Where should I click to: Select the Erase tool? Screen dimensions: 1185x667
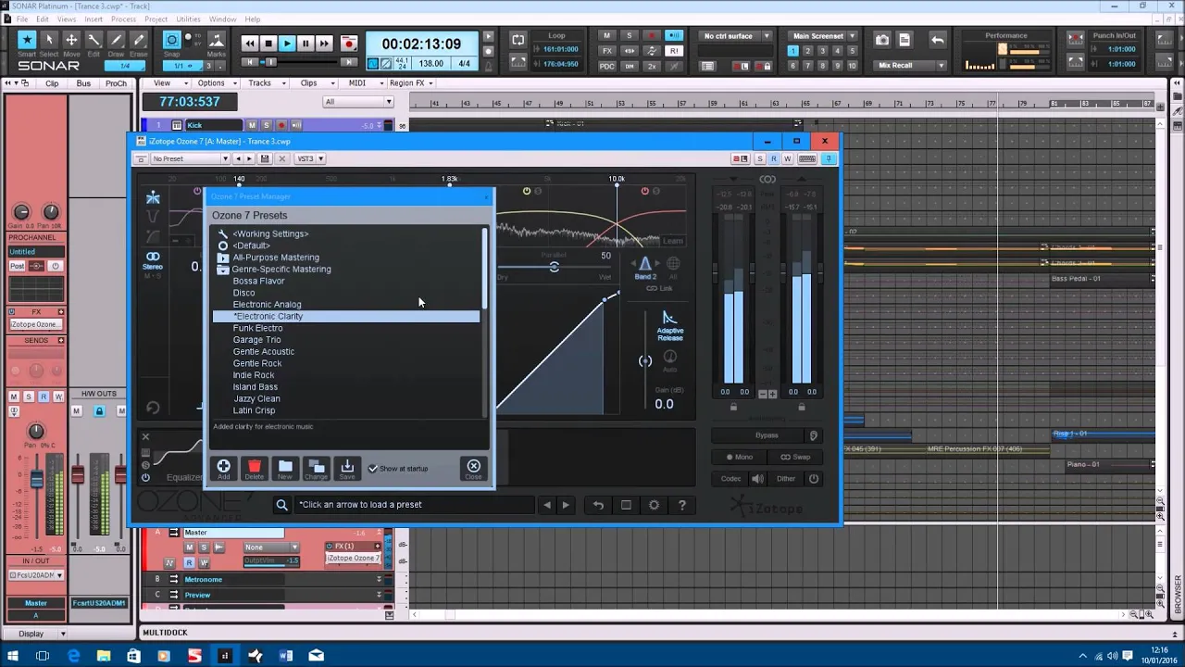138,40
